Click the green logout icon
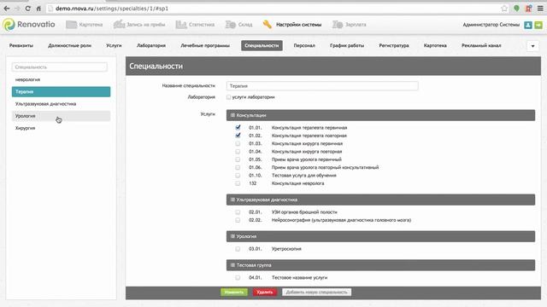Screen dimensions: 547x307 click(538, 25)
